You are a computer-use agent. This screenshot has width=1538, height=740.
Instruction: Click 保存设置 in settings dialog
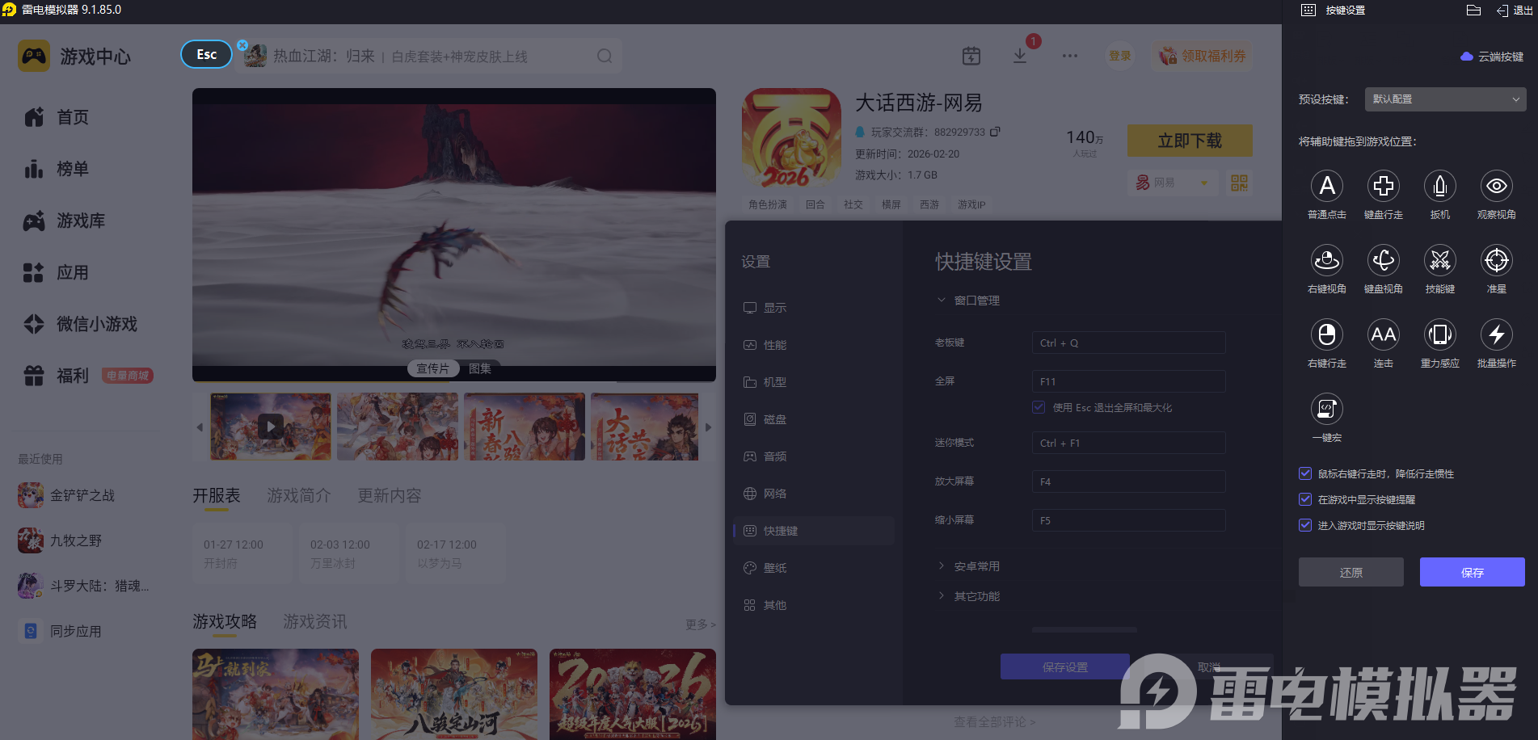[1064, 666]
